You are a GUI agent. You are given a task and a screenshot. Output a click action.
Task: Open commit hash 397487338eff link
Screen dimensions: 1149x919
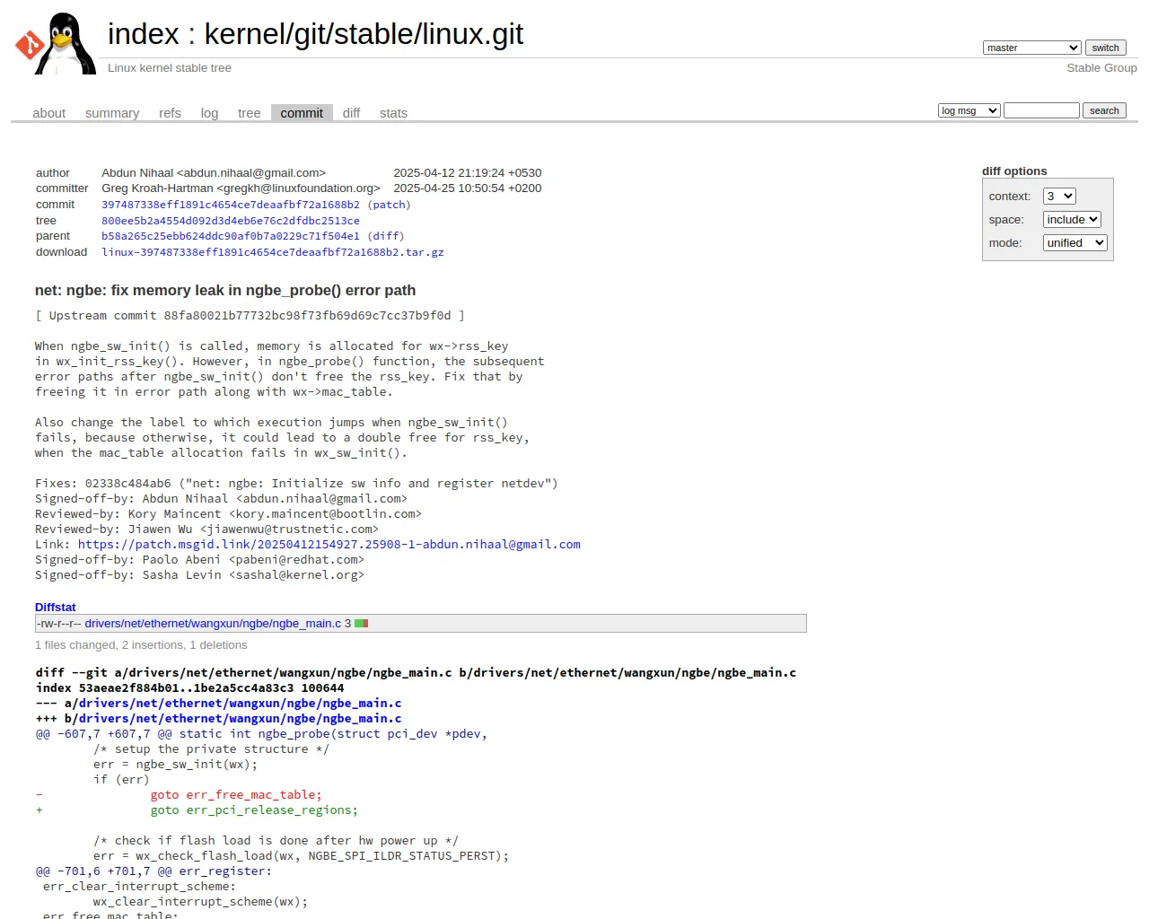click(x=231, y=205)
